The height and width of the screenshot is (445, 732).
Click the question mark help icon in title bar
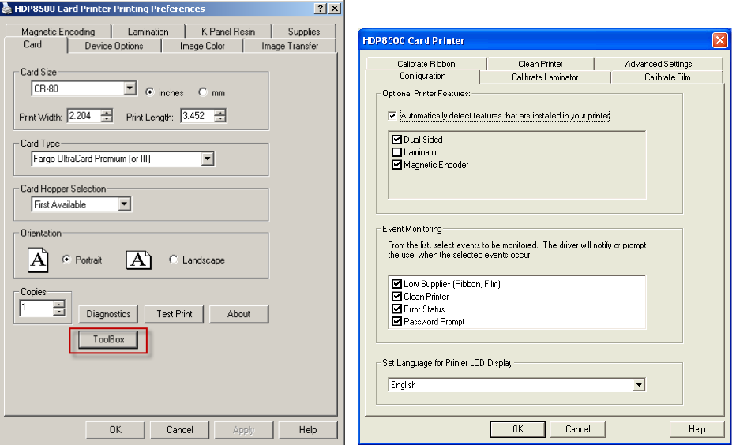click(x=321, y=9)
